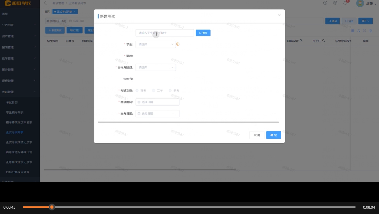
Task: Open the 学生 dropdown
Action: tap(156, 44)
